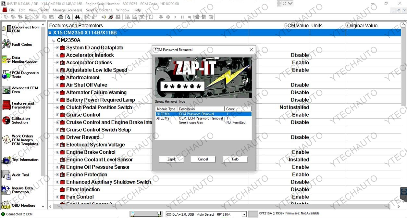Image resolution: width=407 pixels, height=218 pixels.
Task: Open the Send To Guidanz menu
Action: (99, 10)
